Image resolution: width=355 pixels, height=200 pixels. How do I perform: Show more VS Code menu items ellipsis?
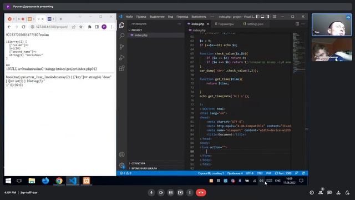212,17
